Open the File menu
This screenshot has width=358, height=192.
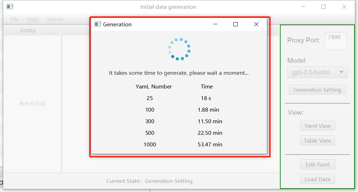14,19
